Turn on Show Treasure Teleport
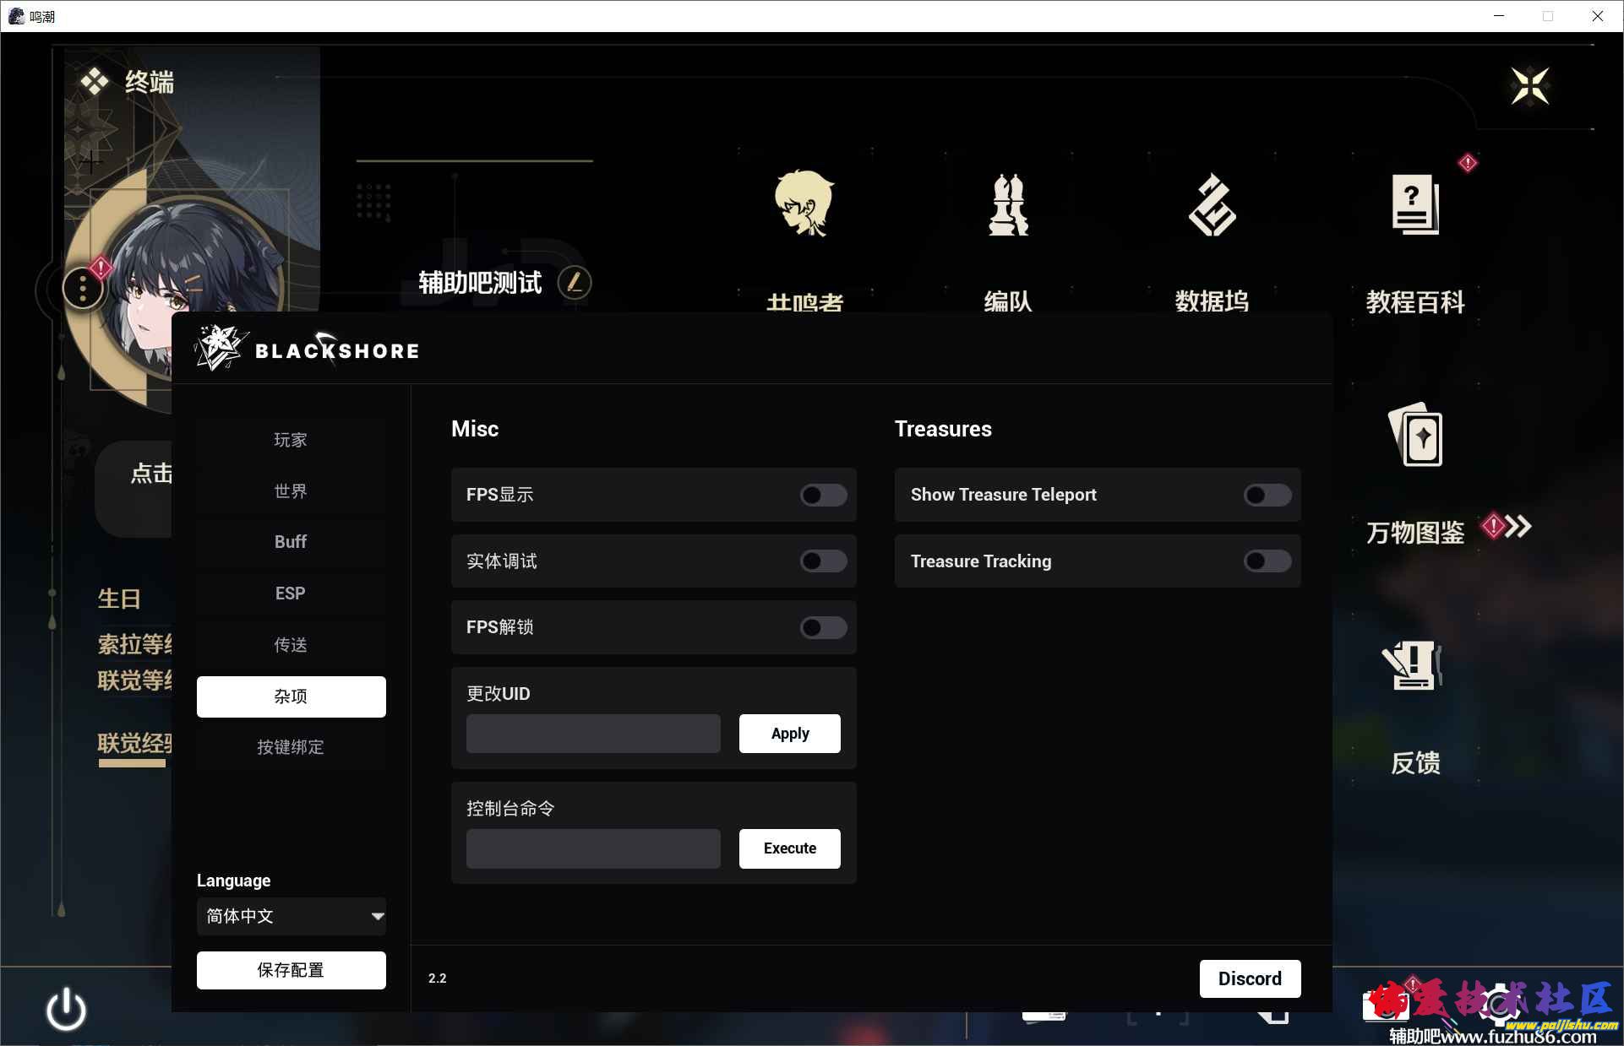 [1266, 496]
